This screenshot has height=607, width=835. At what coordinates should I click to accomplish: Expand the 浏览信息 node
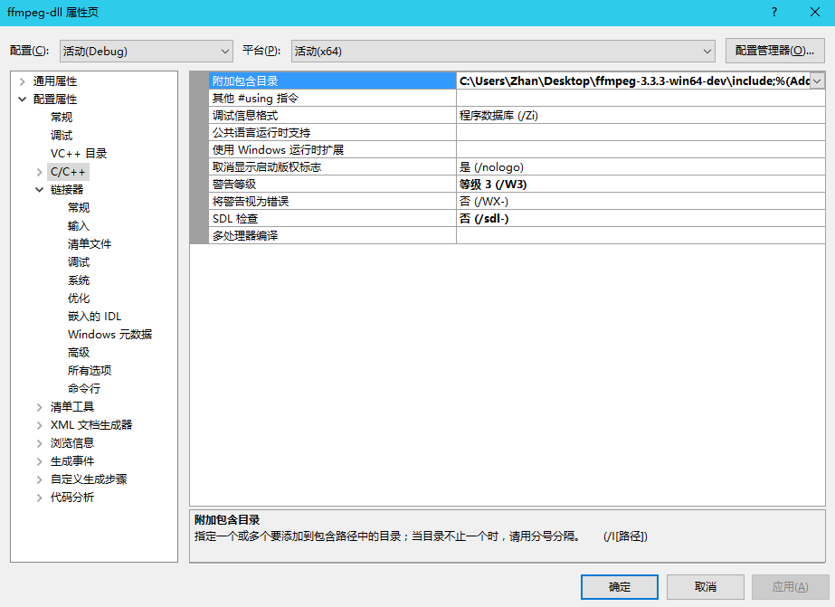pos(40,443)
